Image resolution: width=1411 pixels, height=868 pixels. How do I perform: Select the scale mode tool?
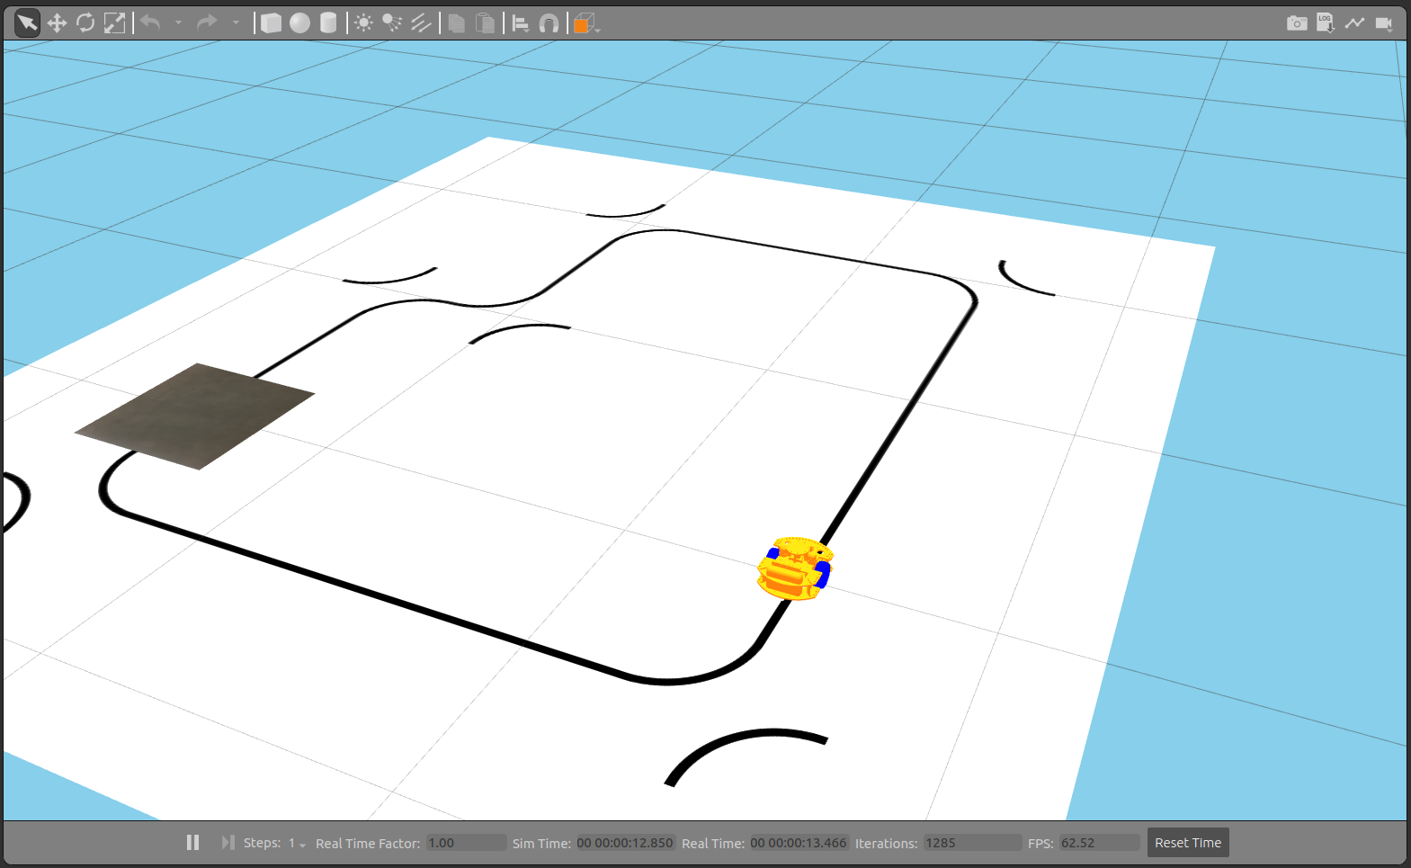coord(114,23)
